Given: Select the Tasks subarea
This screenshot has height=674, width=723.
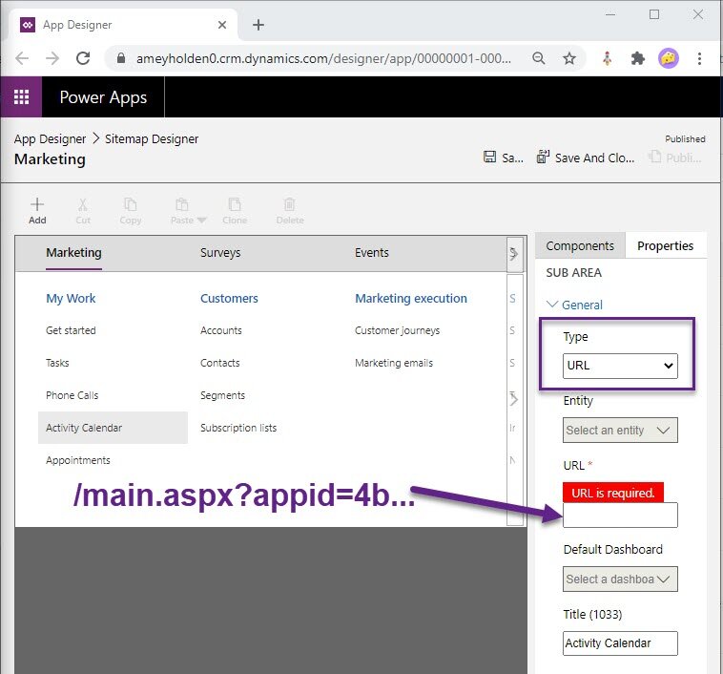Looking at the screenshot, I should [x=57, y=363].
